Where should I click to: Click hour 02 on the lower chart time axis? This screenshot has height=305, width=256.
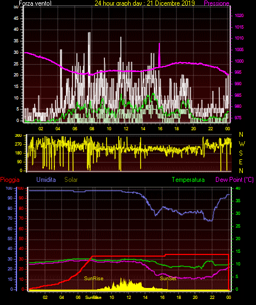click(x=45, y=297)
